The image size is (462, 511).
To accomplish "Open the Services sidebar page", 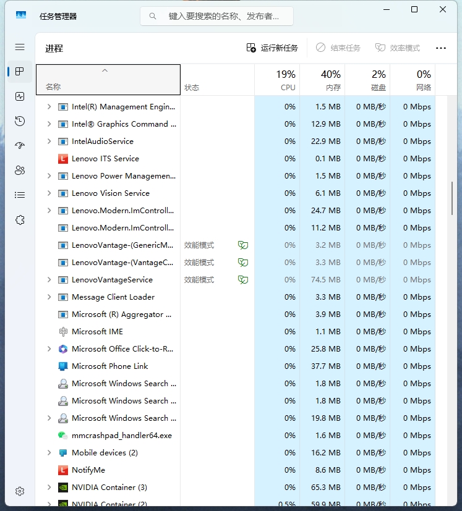I will coord(20,220).
